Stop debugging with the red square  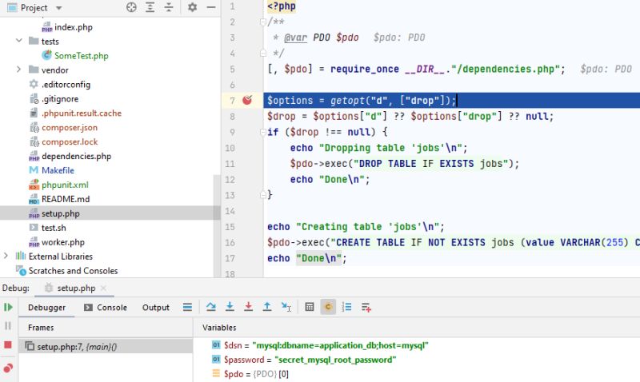[x=8, y=345]
